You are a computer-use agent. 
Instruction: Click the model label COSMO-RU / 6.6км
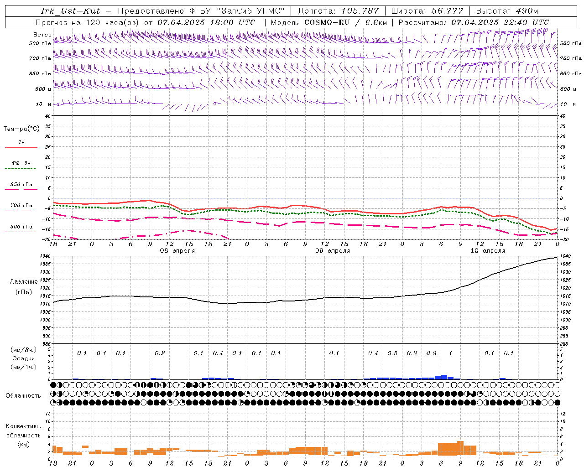[x=345, y=22]
